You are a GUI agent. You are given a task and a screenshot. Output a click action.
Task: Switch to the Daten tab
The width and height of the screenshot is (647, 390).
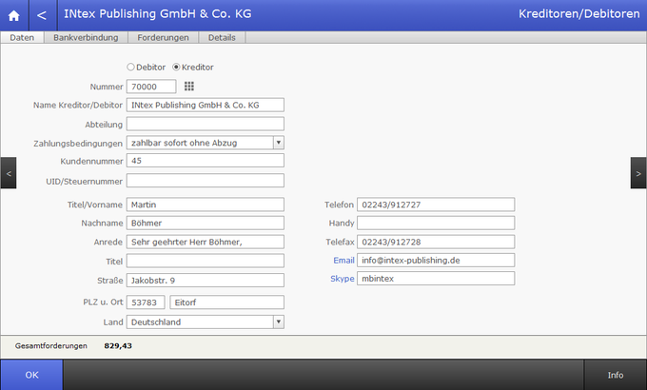(22, 37)
